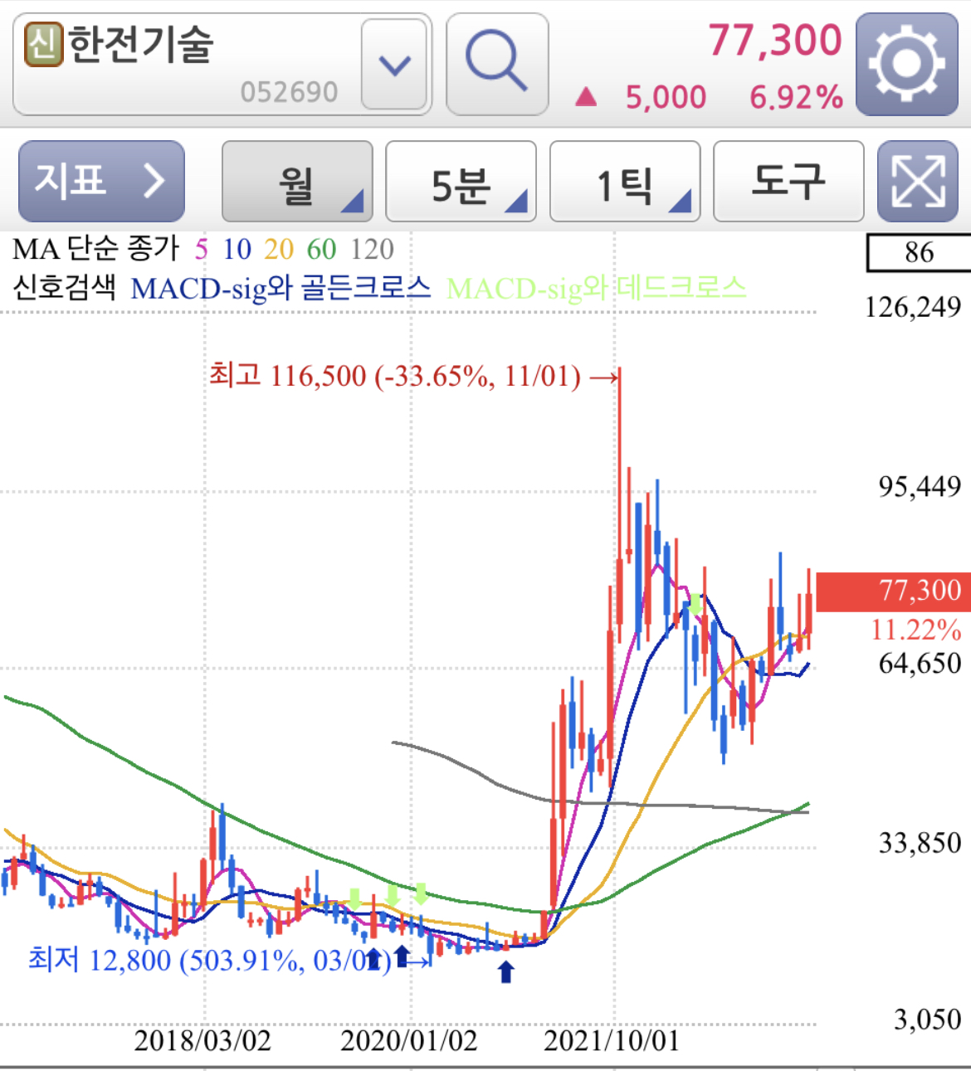Click MA 단순 종가 label

(x=96, y=249)
